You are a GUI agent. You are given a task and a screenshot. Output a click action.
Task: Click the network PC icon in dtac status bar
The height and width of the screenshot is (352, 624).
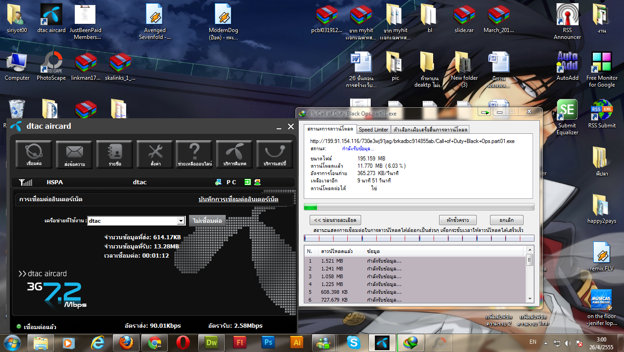pyautogui.click(x=218, y=182)
